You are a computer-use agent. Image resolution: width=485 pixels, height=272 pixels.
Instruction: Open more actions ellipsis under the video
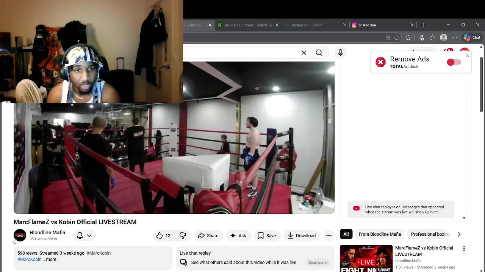(329, 236)
